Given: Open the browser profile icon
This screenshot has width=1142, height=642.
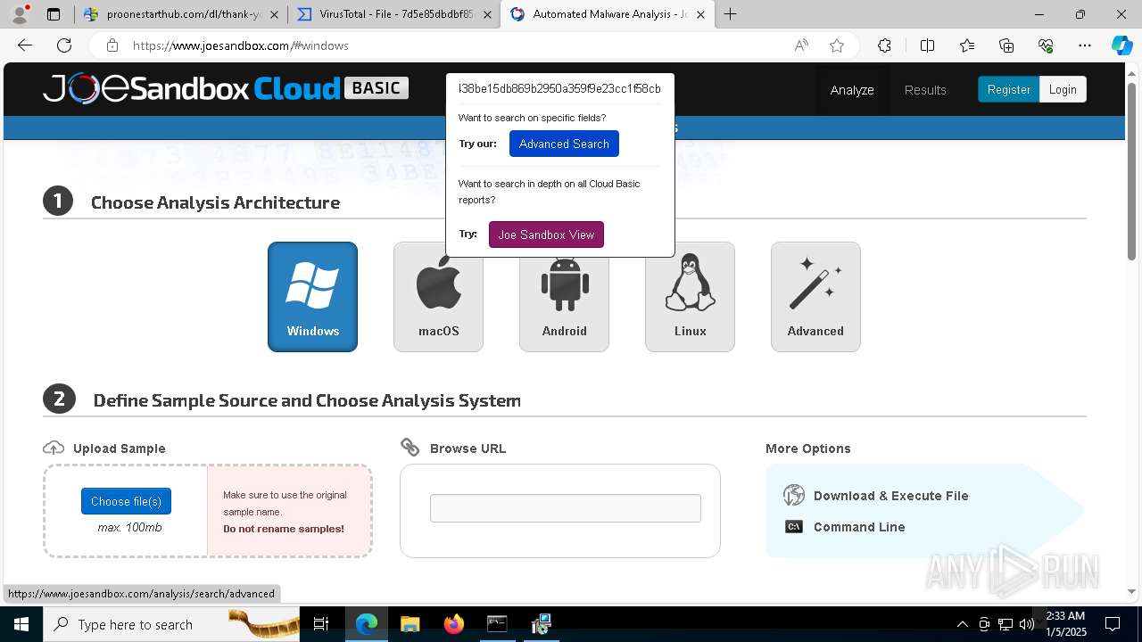Looking at the screenshot, I should (20, 14).
